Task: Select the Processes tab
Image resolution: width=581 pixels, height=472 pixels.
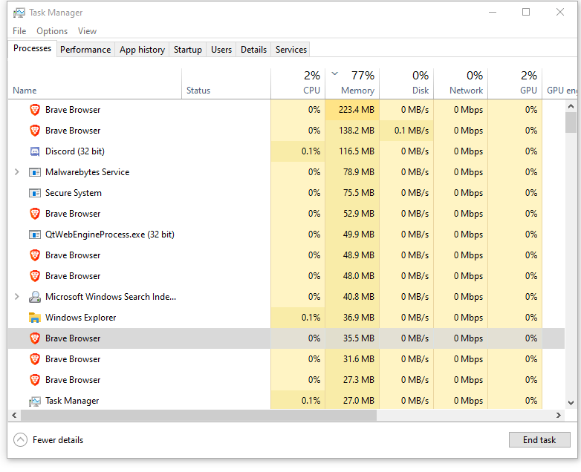Action: coord(32,48)
